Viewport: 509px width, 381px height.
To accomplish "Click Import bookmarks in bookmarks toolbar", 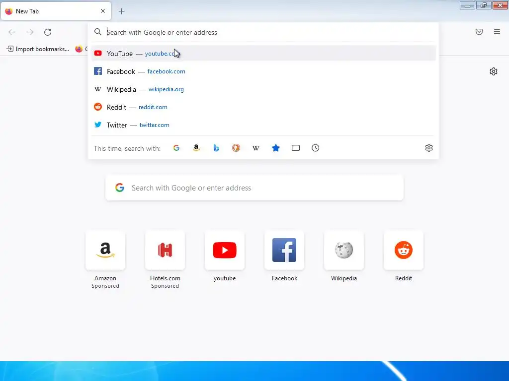I will [x=38, y=49].
